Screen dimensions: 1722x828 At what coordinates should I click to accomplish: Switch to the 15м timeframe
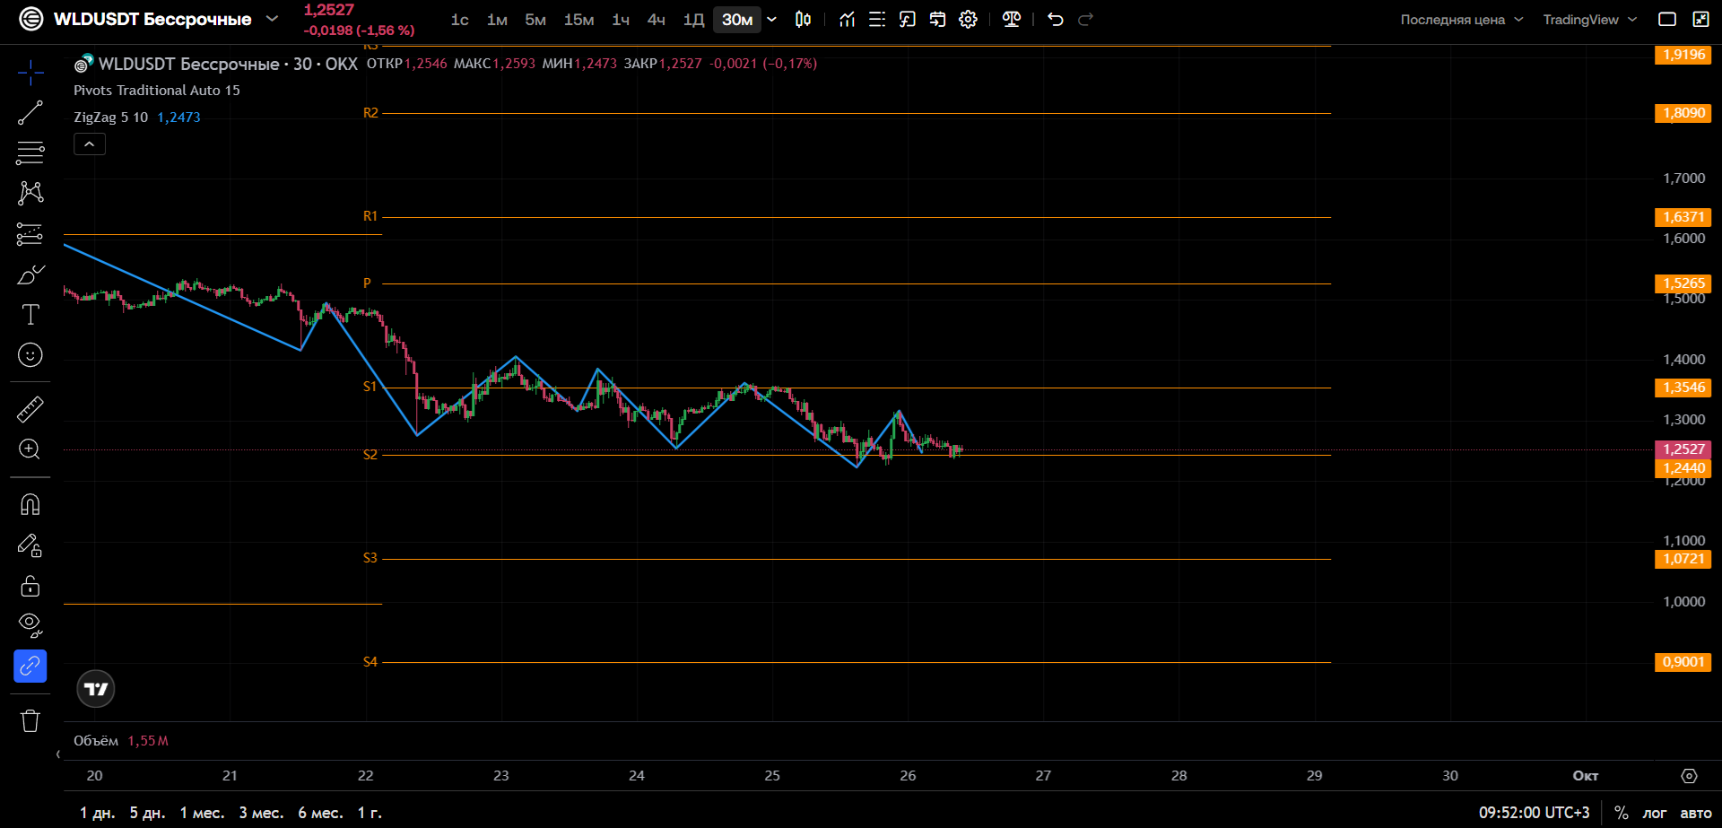tap(578, 20)
